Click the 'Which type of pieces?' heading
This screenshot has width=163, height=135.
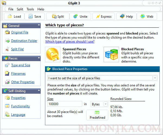point(65,25)
